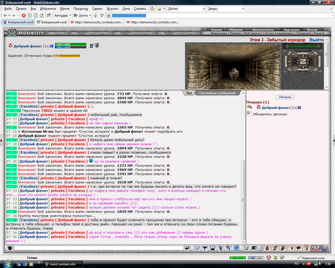Screen dimensions: 335x268
Task: Click the crossed hammers tools icon
Action: pos(48,15)
